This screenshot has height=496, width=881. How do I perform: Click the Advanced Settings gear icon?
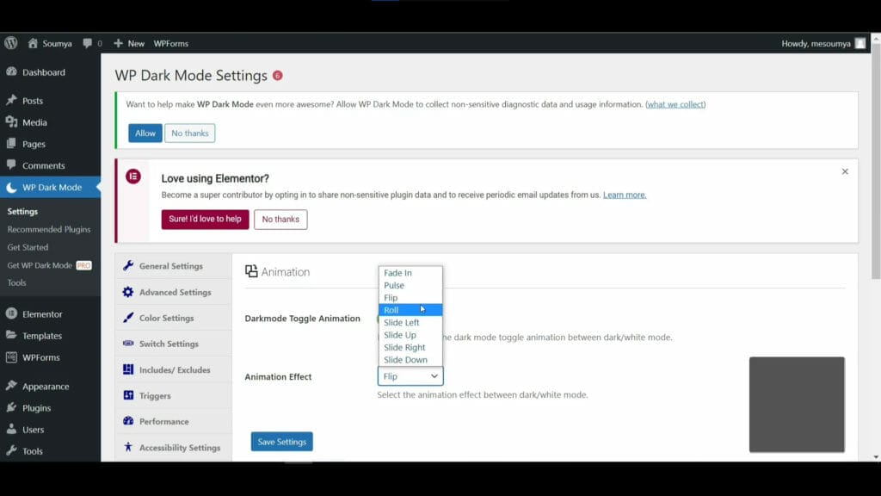pos(128,292)
